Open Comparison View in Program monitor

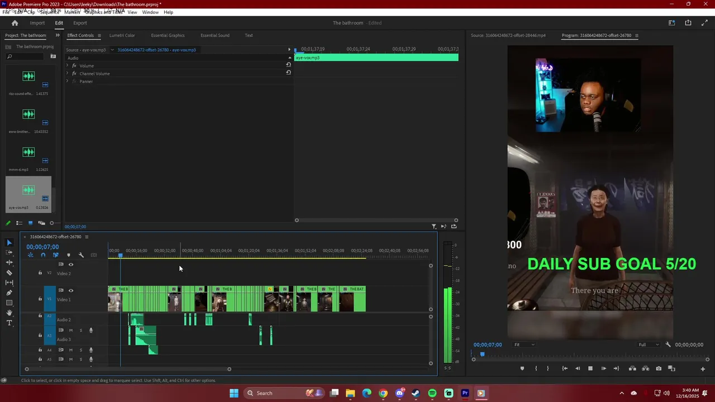click(x=672, y=368)
